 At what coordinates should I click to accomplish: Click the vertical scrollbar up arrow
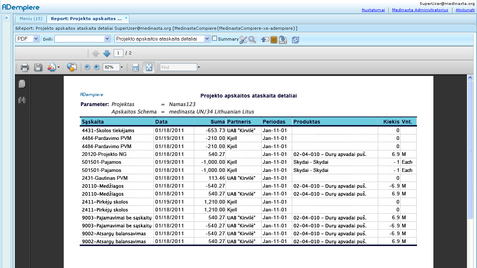470,78
